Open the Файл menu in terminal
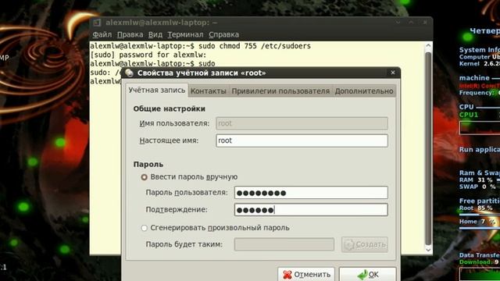This screenshot has height=281, width=500. 102,34
